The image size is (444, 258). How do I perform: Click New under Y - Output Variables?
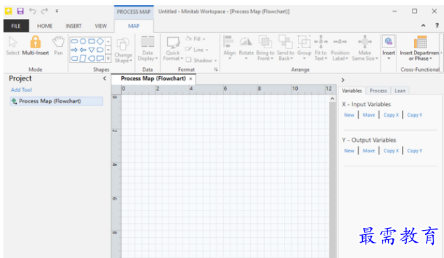coord(349,150)
